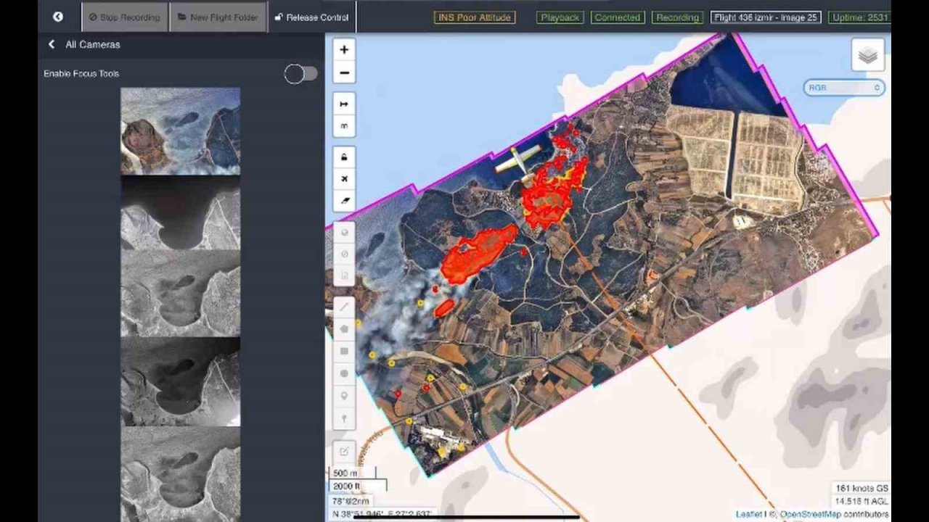
Task: Select the distance measure arrow tool
Action: (x=344, y=104)
